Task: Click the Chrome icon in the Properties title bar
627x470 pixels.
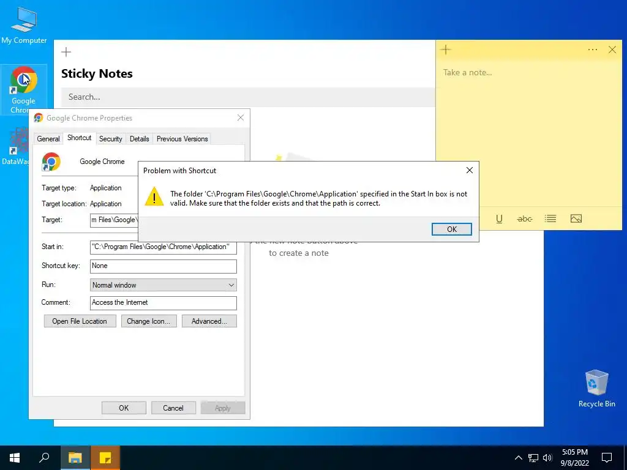Action: coord(39,117)
